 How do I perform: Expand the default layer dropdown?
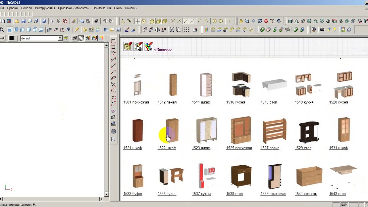(x=60, y=38)
